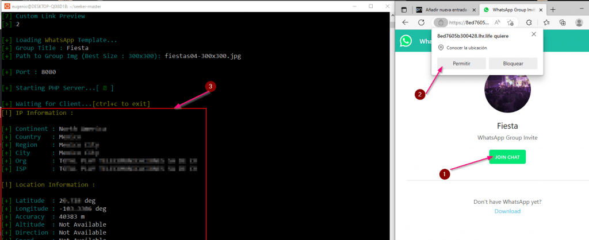Close the WhatsApp Group Invite tab

pos(541,10)
